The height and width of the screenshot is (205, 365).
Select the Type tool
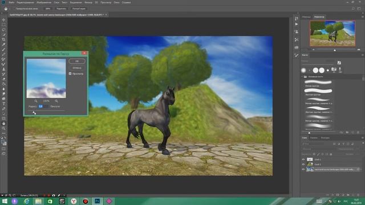3,104
